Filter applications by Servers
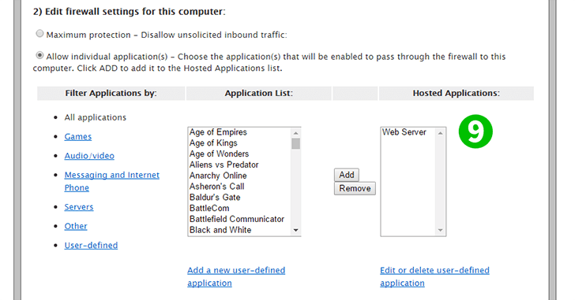 click(x=79, y=207)
